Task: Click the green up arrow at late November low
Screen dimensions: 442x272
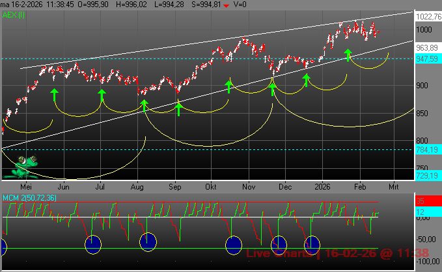Action: tap(273, 89)
